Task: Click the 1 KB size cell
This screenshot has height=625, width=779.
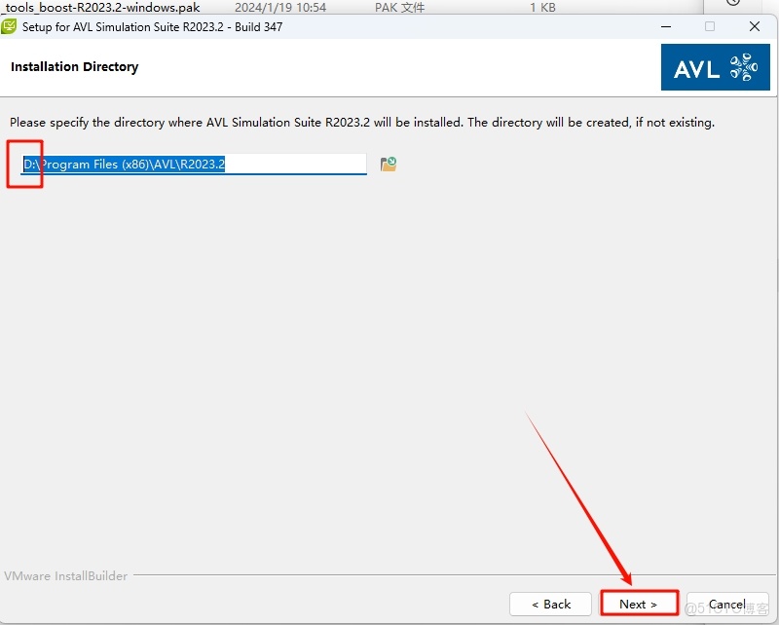Action: pos(542,7)
